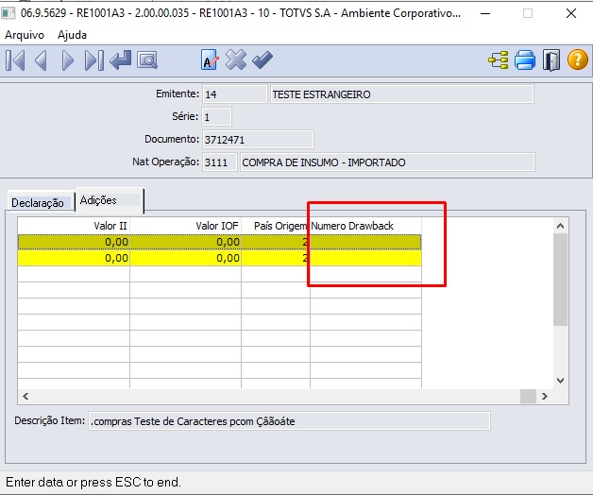
Task: Go to previous record arrow icon
Action: pyautogui.click(x=41, y=60)
